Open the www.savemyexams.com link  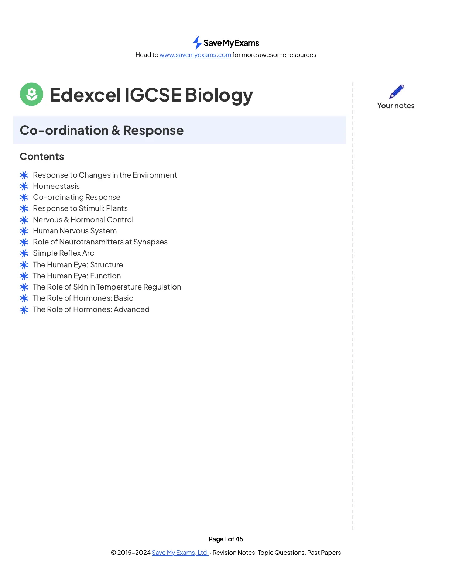pyautogui.click(x=195, y=55)
